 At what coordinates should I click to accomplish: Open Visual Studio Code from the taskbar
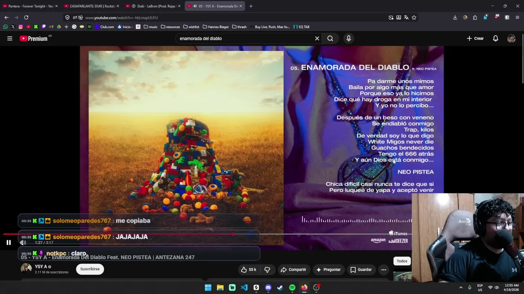(244, 287)
